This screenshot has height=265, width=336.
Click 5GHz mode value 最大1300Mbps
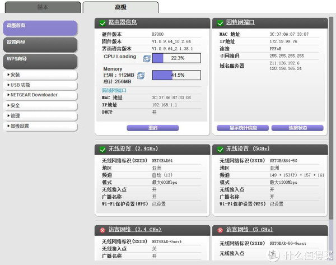283,183
